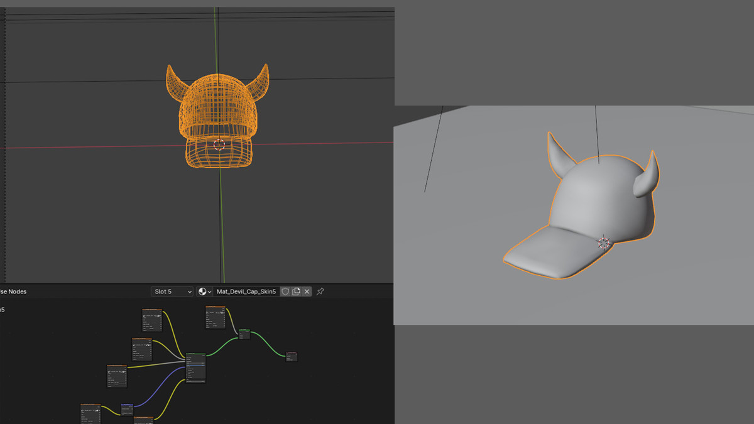Select the orange texture node feeding the mix node
Image resolution: width=754 pixels, height=424 pixels.
(216, 317)
